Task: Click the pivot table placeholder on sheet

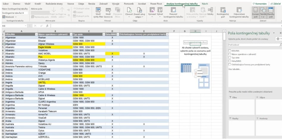Action: [x=195, y=65]
